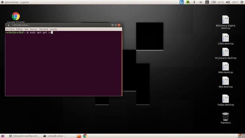
Task: Open Valijas.desktop file icon
Action: 225,99
